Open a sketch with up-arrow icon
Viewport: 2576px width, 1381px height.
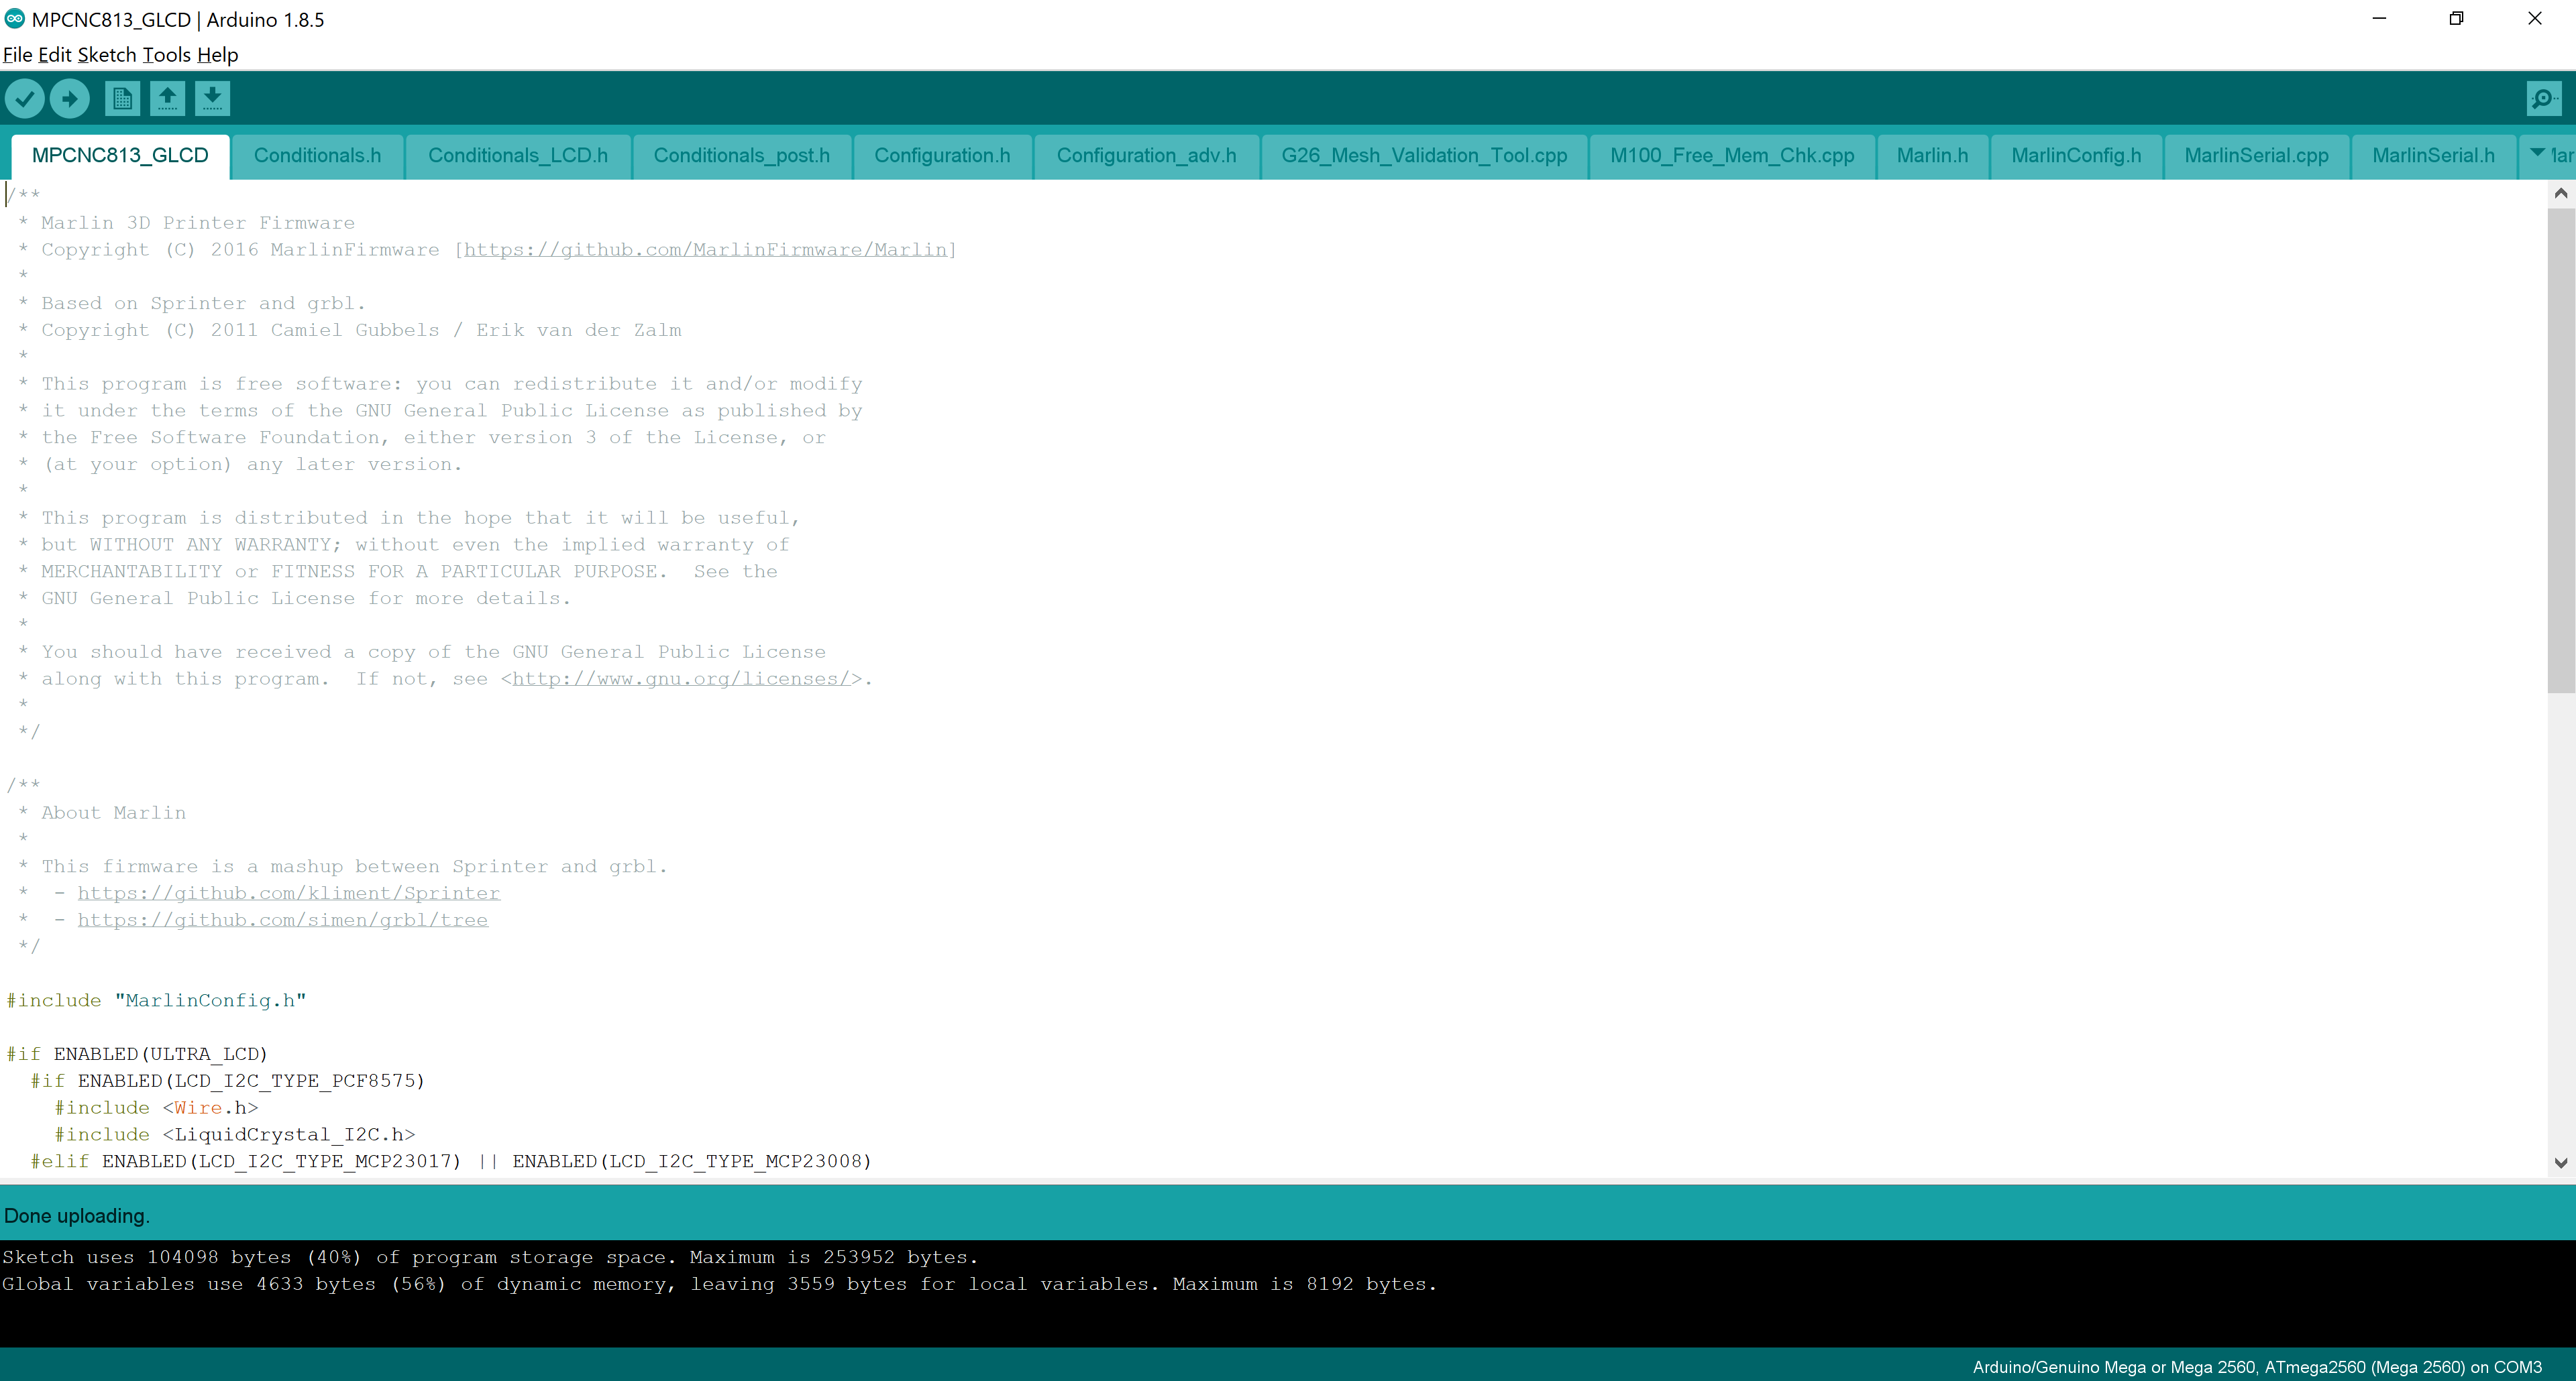coord(167,98)
